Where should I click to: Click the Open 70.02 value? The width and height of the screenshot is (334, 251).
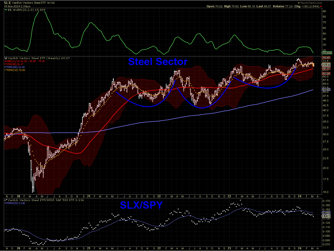click(215, 6)
